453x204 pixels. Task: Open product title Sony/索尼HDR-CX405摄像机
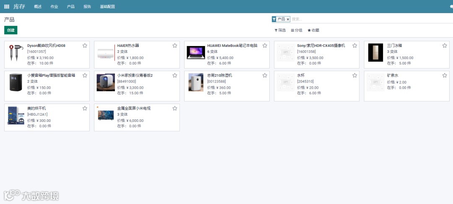pos(321,46)
